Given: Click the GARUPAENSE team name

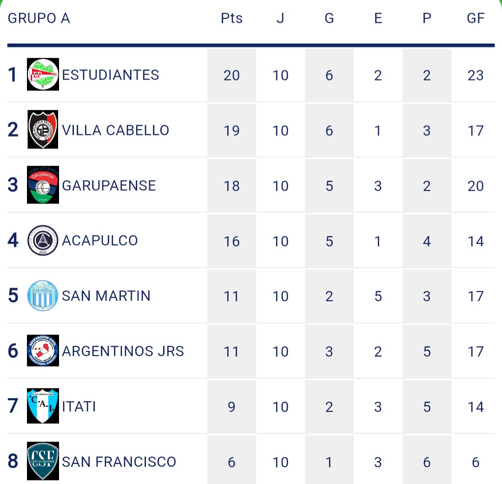Looking at the screenshot, I should coord(109,186).
